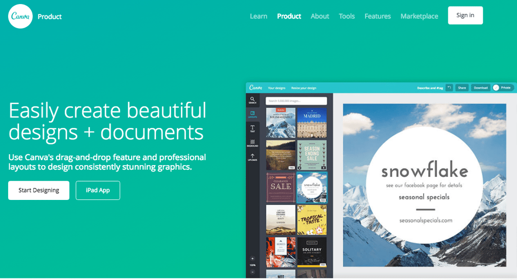Viewport: 517px width, 280px height.
Task: Click the 'Easily create beautiful designs + documents' heading
Action: point(108,121)
